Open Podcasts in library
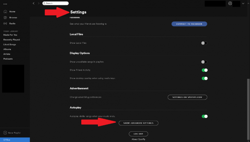250x142 pixels. tap(8, 59)
